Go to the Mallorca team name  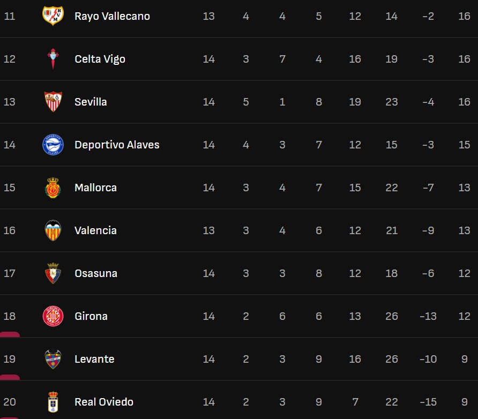[x=95, y=188]
